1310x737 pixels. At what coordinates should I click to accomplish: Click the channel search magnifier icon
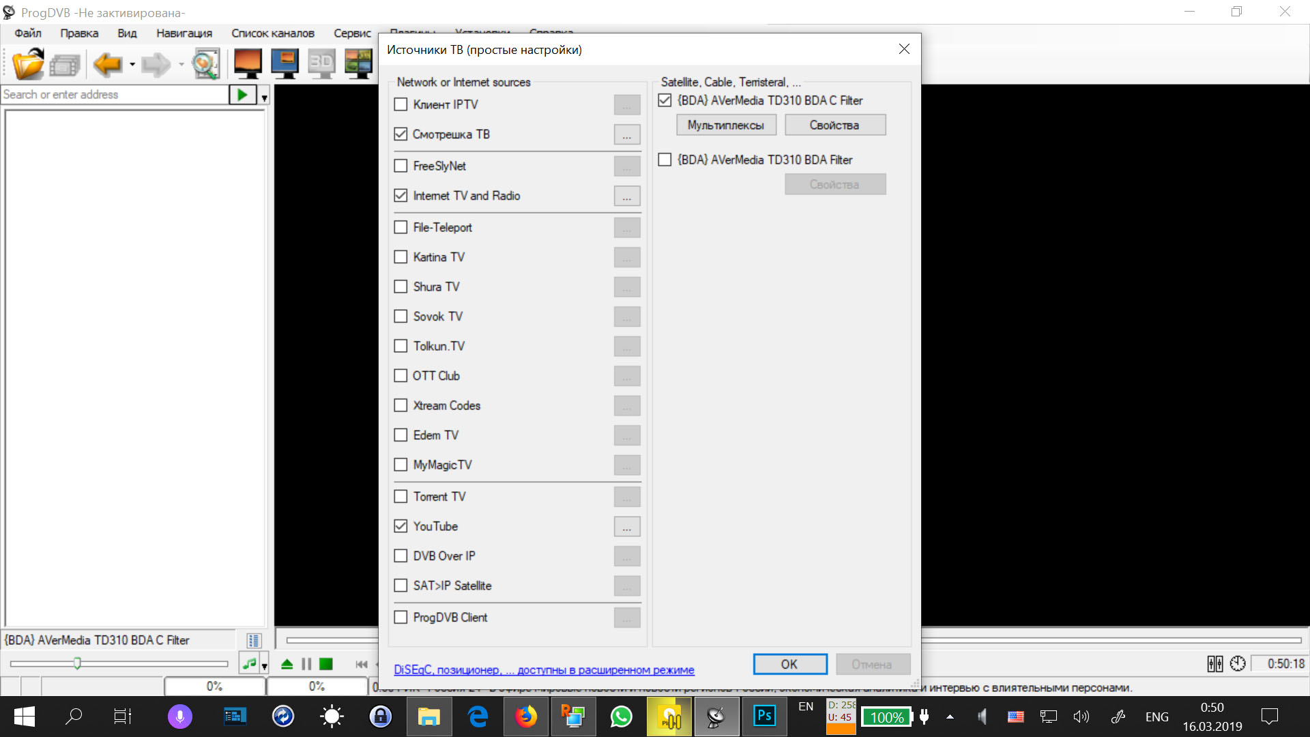(205, 65)
